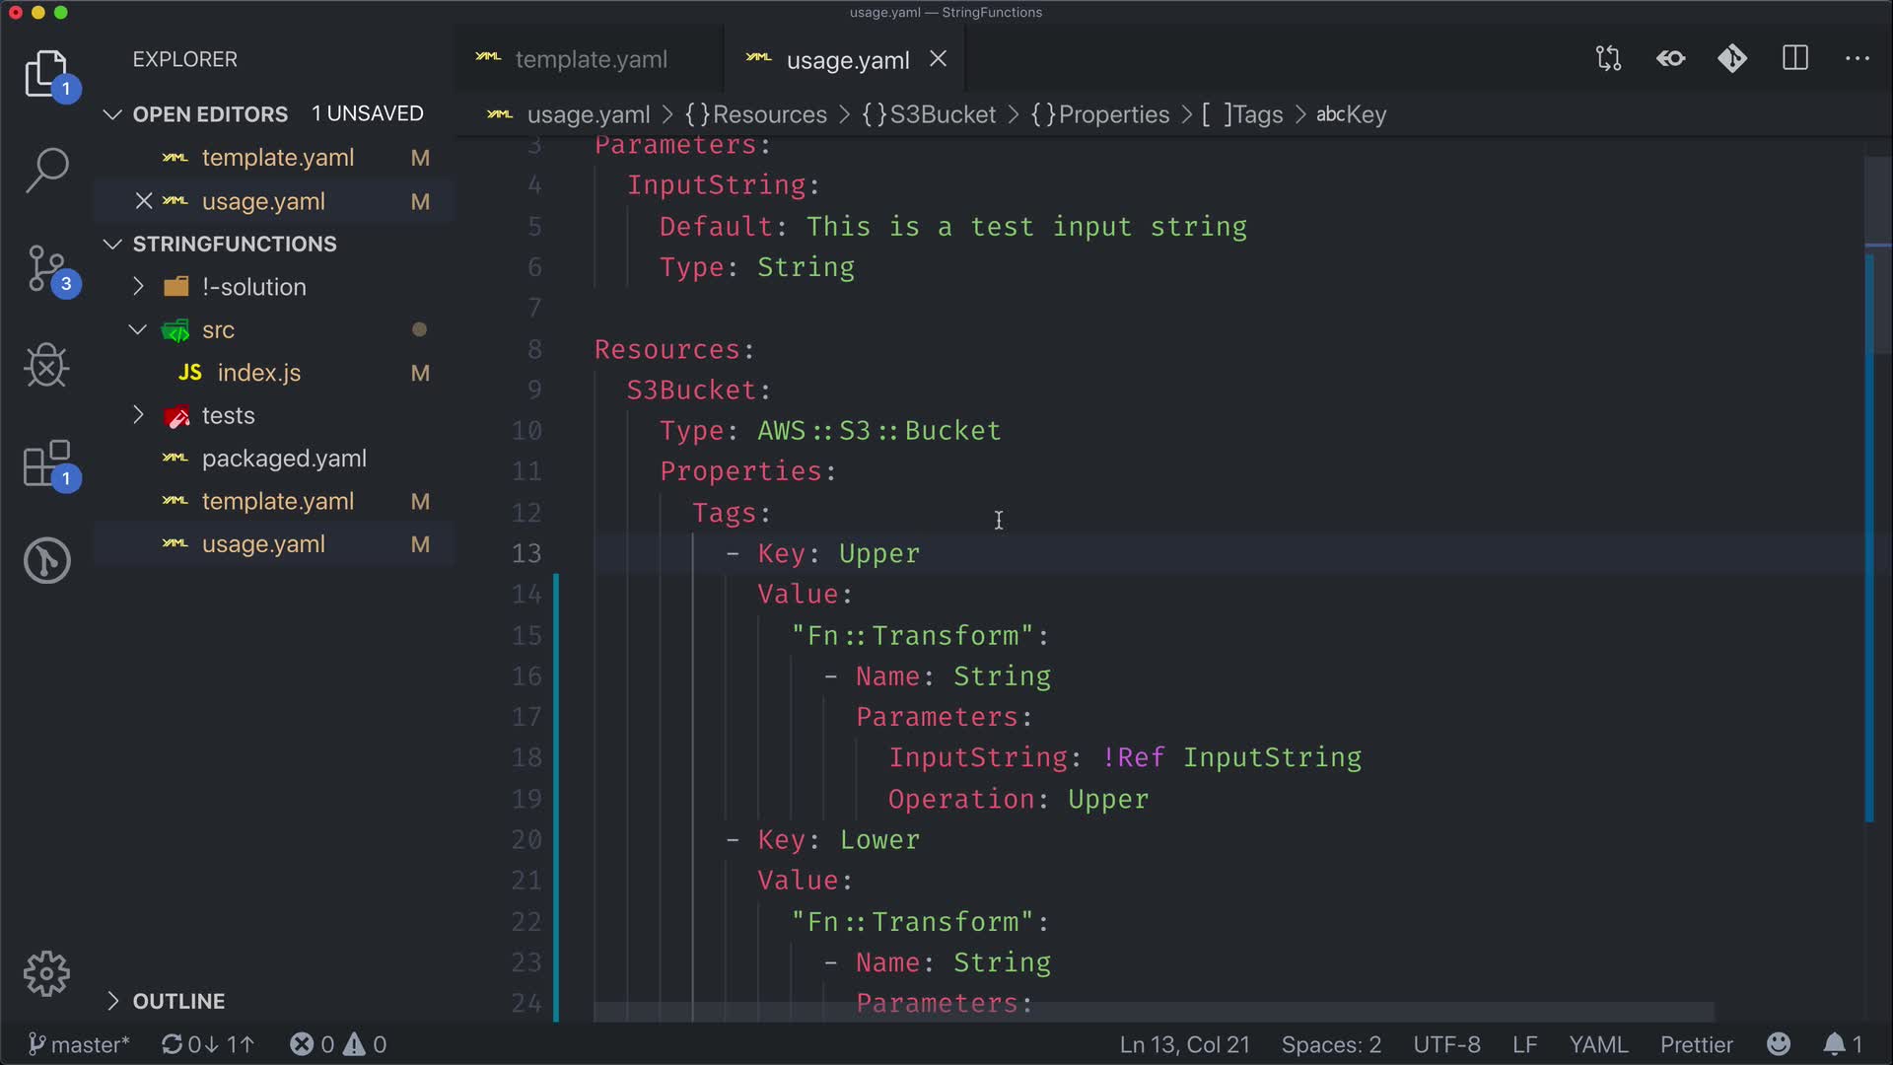Open the GitLens icon in activity bar

(46, 560)
